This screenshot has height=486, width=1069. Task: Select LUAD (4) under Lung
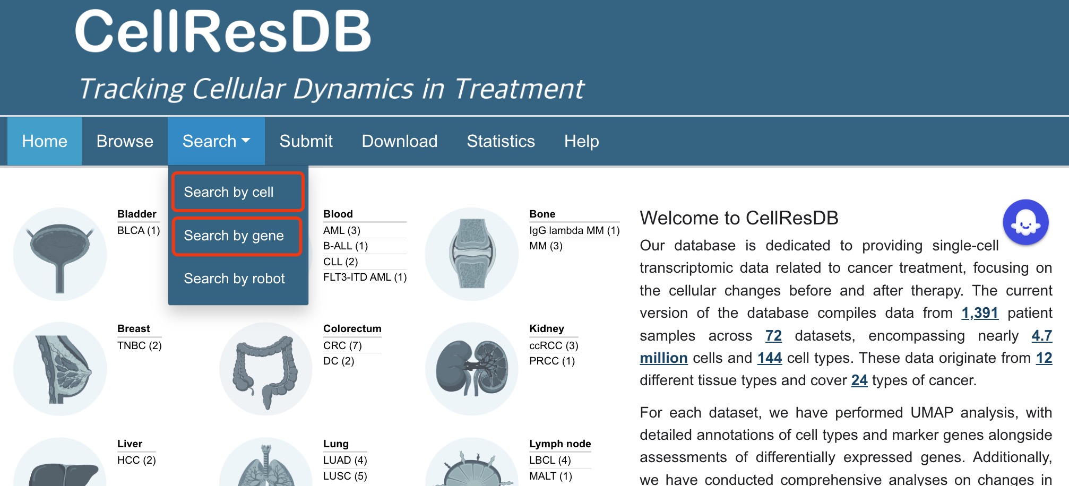pos(345,460)
